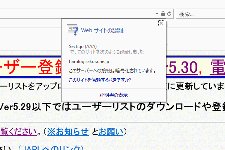225x150 pixels.
Task: Open the 'お願い' link
Action: (x=111, y=132)
